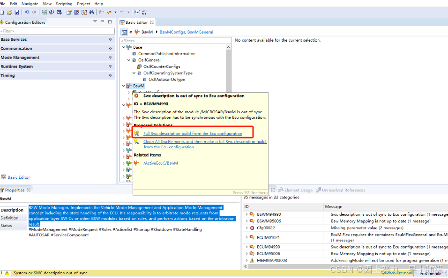
Task: Click the tree filter field in Basic Editor
Action: tap(176, 41)
